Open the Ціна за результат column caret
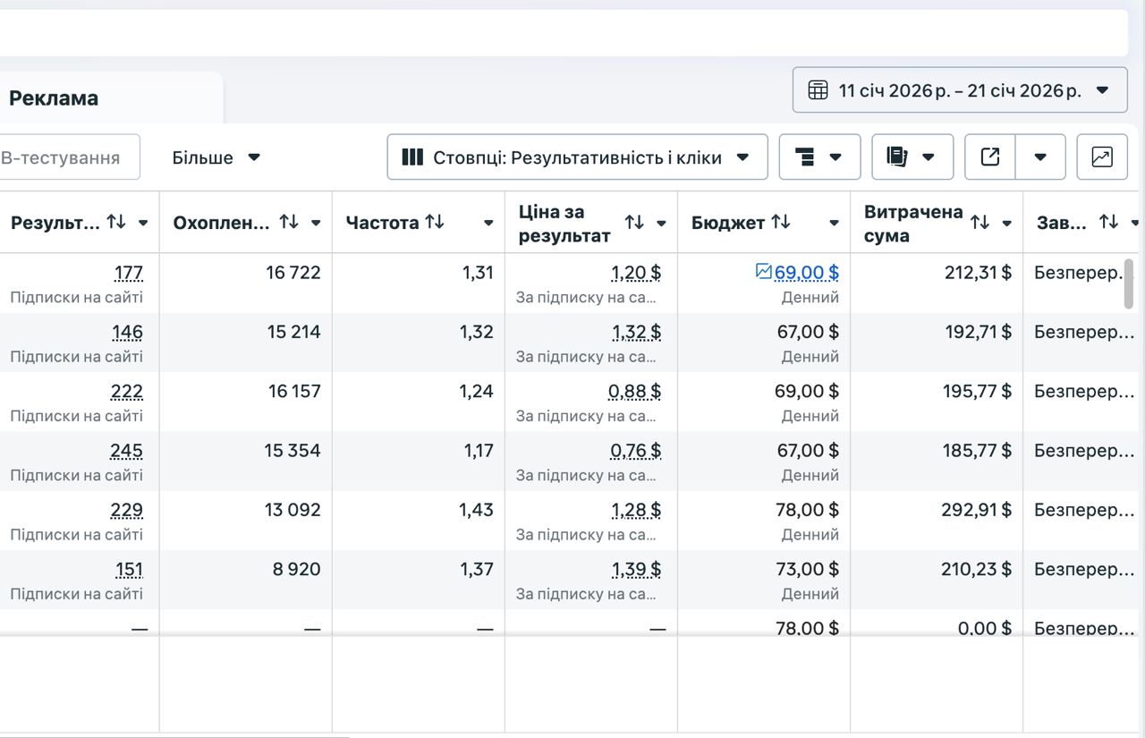The image size is (1145, 738). click(661, 223)
